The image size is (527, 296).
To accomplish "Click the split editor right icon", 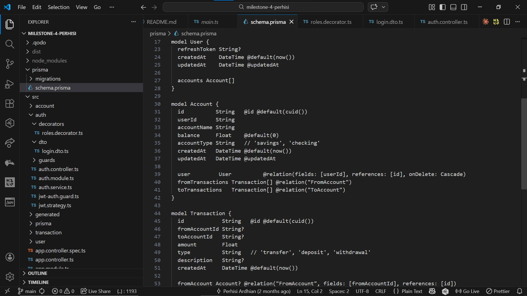I will coord(507,22).
